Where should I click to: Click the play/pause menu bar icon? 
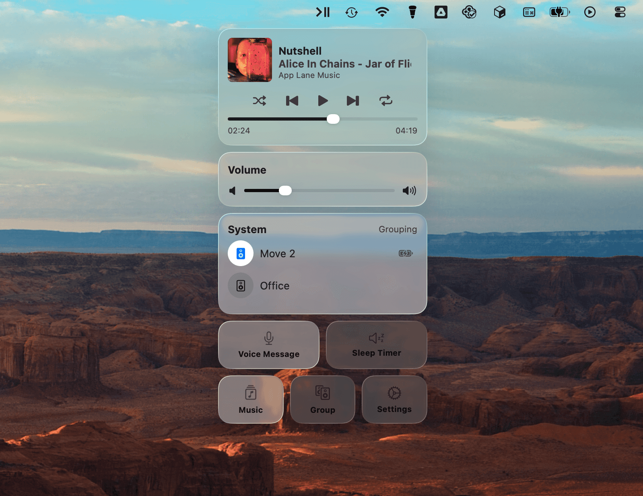point(323,12)
